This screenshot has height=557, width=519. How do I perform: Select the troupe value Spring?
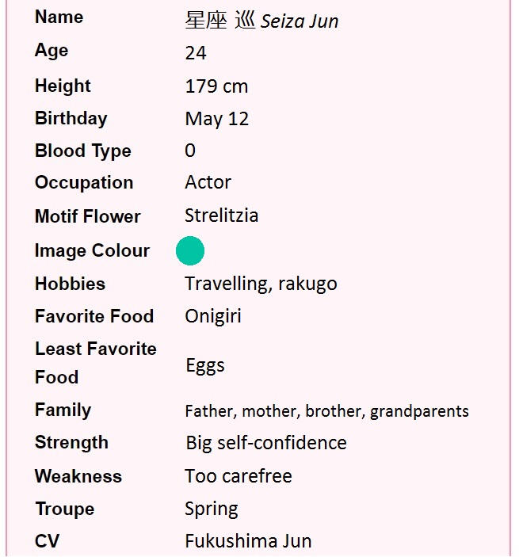pos(211,509)
